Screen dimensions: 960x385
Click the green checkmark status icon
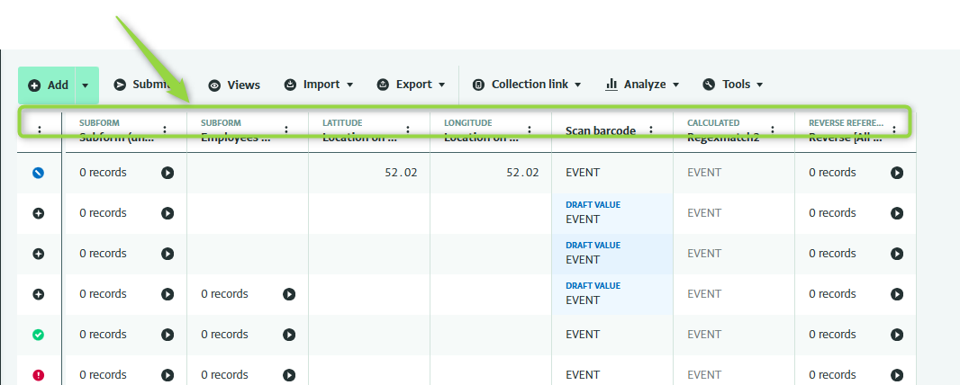tap(39, 335)
